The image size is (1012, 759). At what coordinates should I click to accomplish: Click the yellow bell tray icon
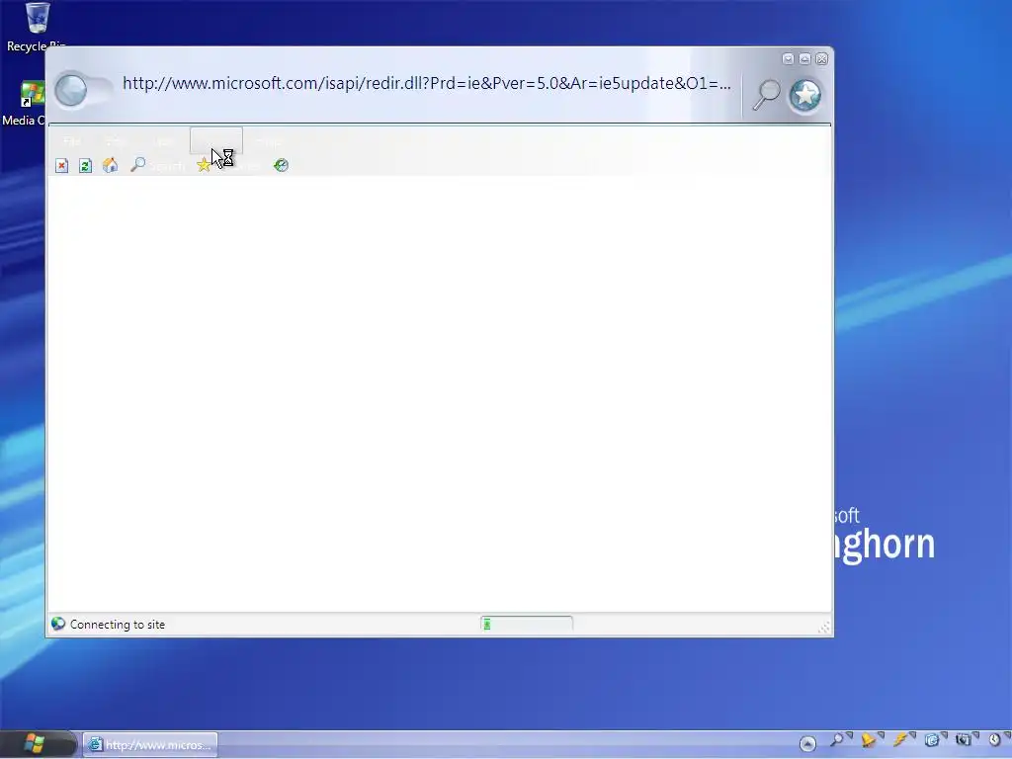click(x=868, y=739)
